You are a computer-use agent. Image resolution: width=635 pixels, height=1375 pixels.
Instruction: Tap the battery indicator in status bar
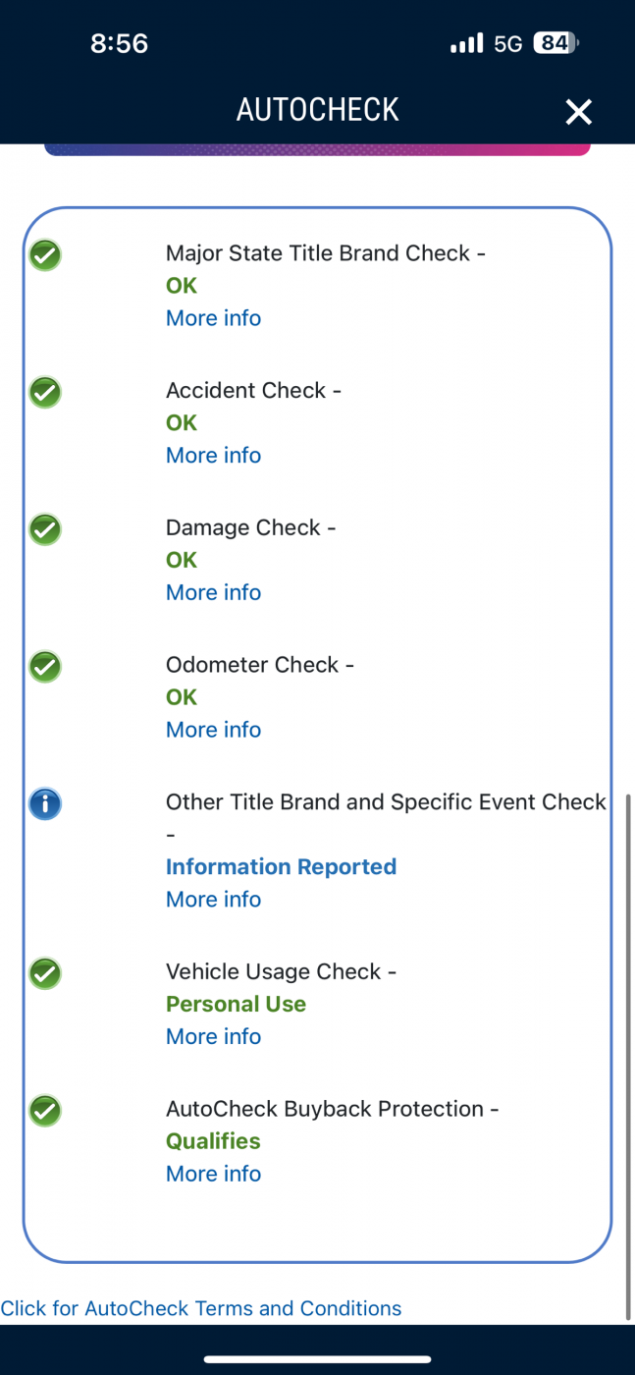(555, 43)
